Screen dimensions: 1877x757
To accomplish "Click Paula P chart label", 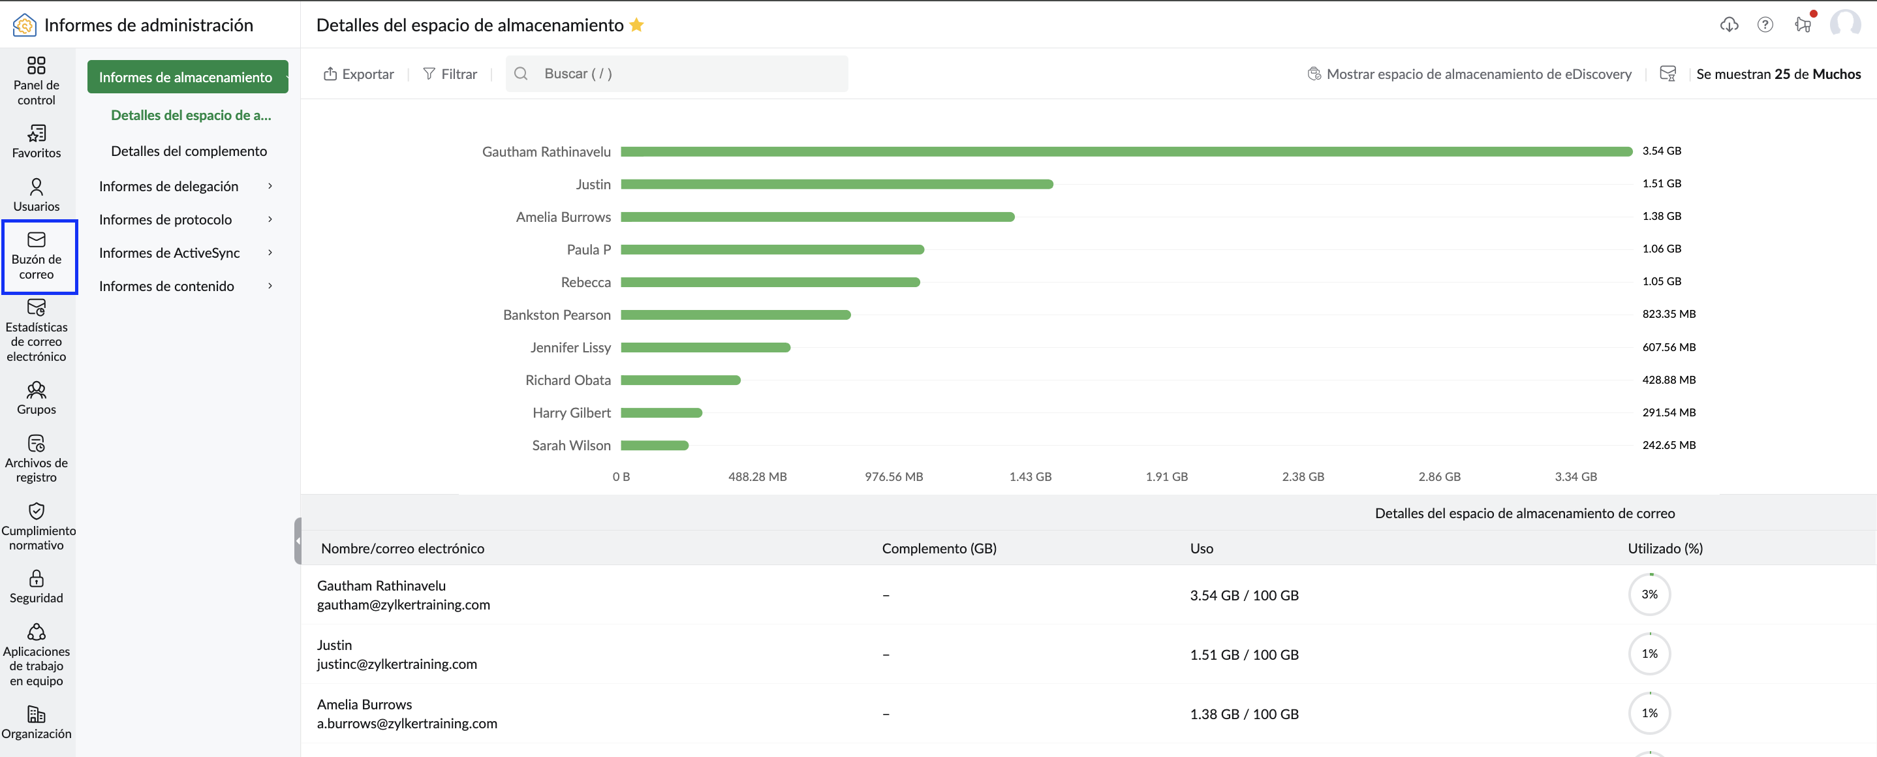I will pos(588,249).
